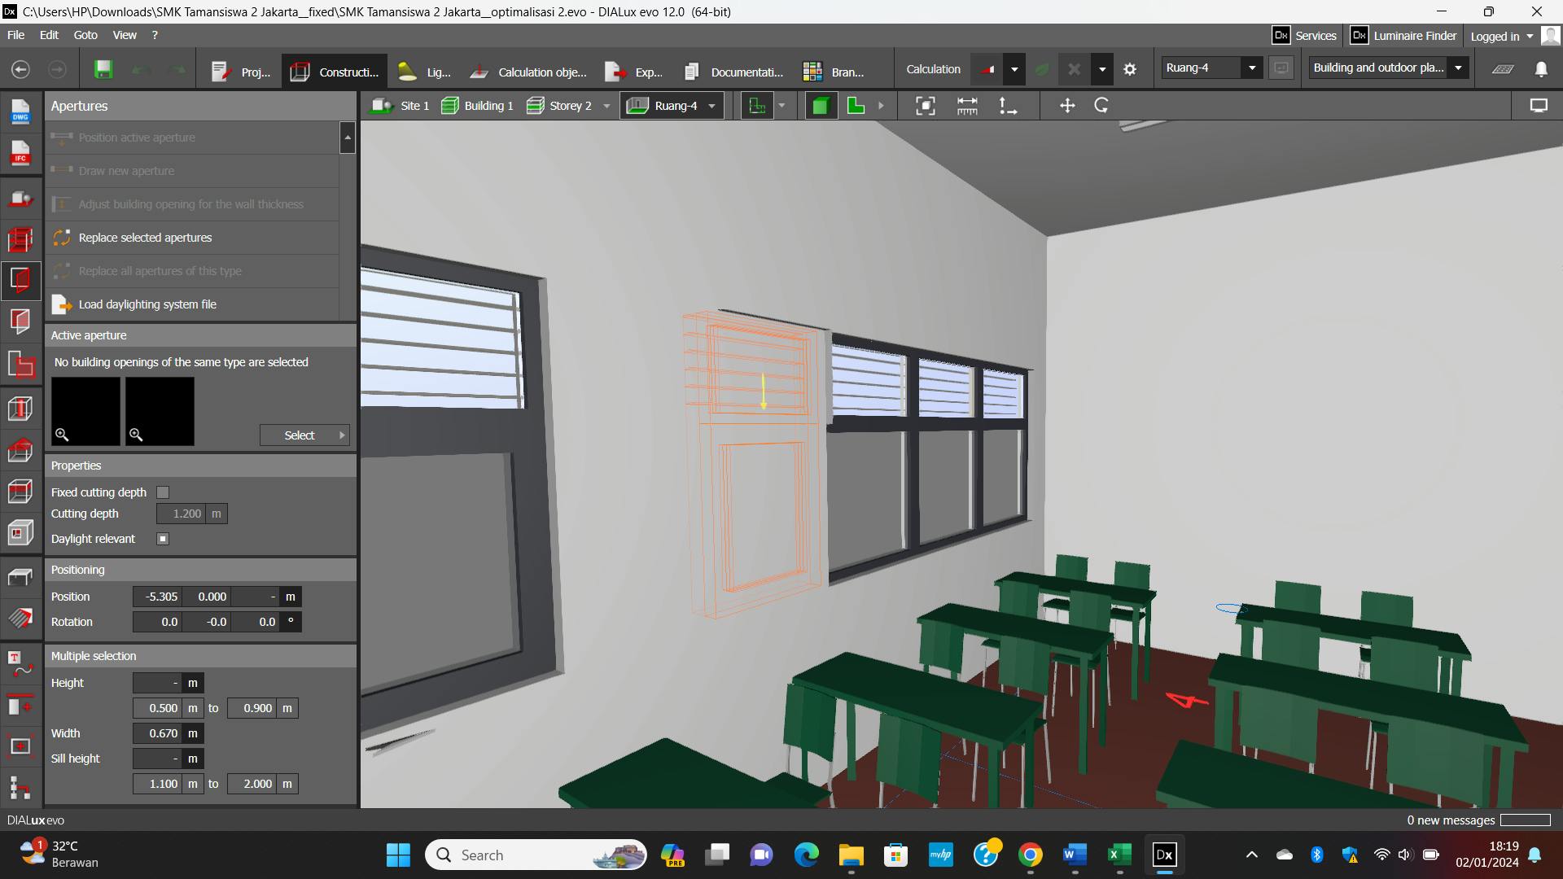Open calculation settings gear icon
Image resolution: width=1563 pixels, height=879 pixels.
(x=1130, y=70)
